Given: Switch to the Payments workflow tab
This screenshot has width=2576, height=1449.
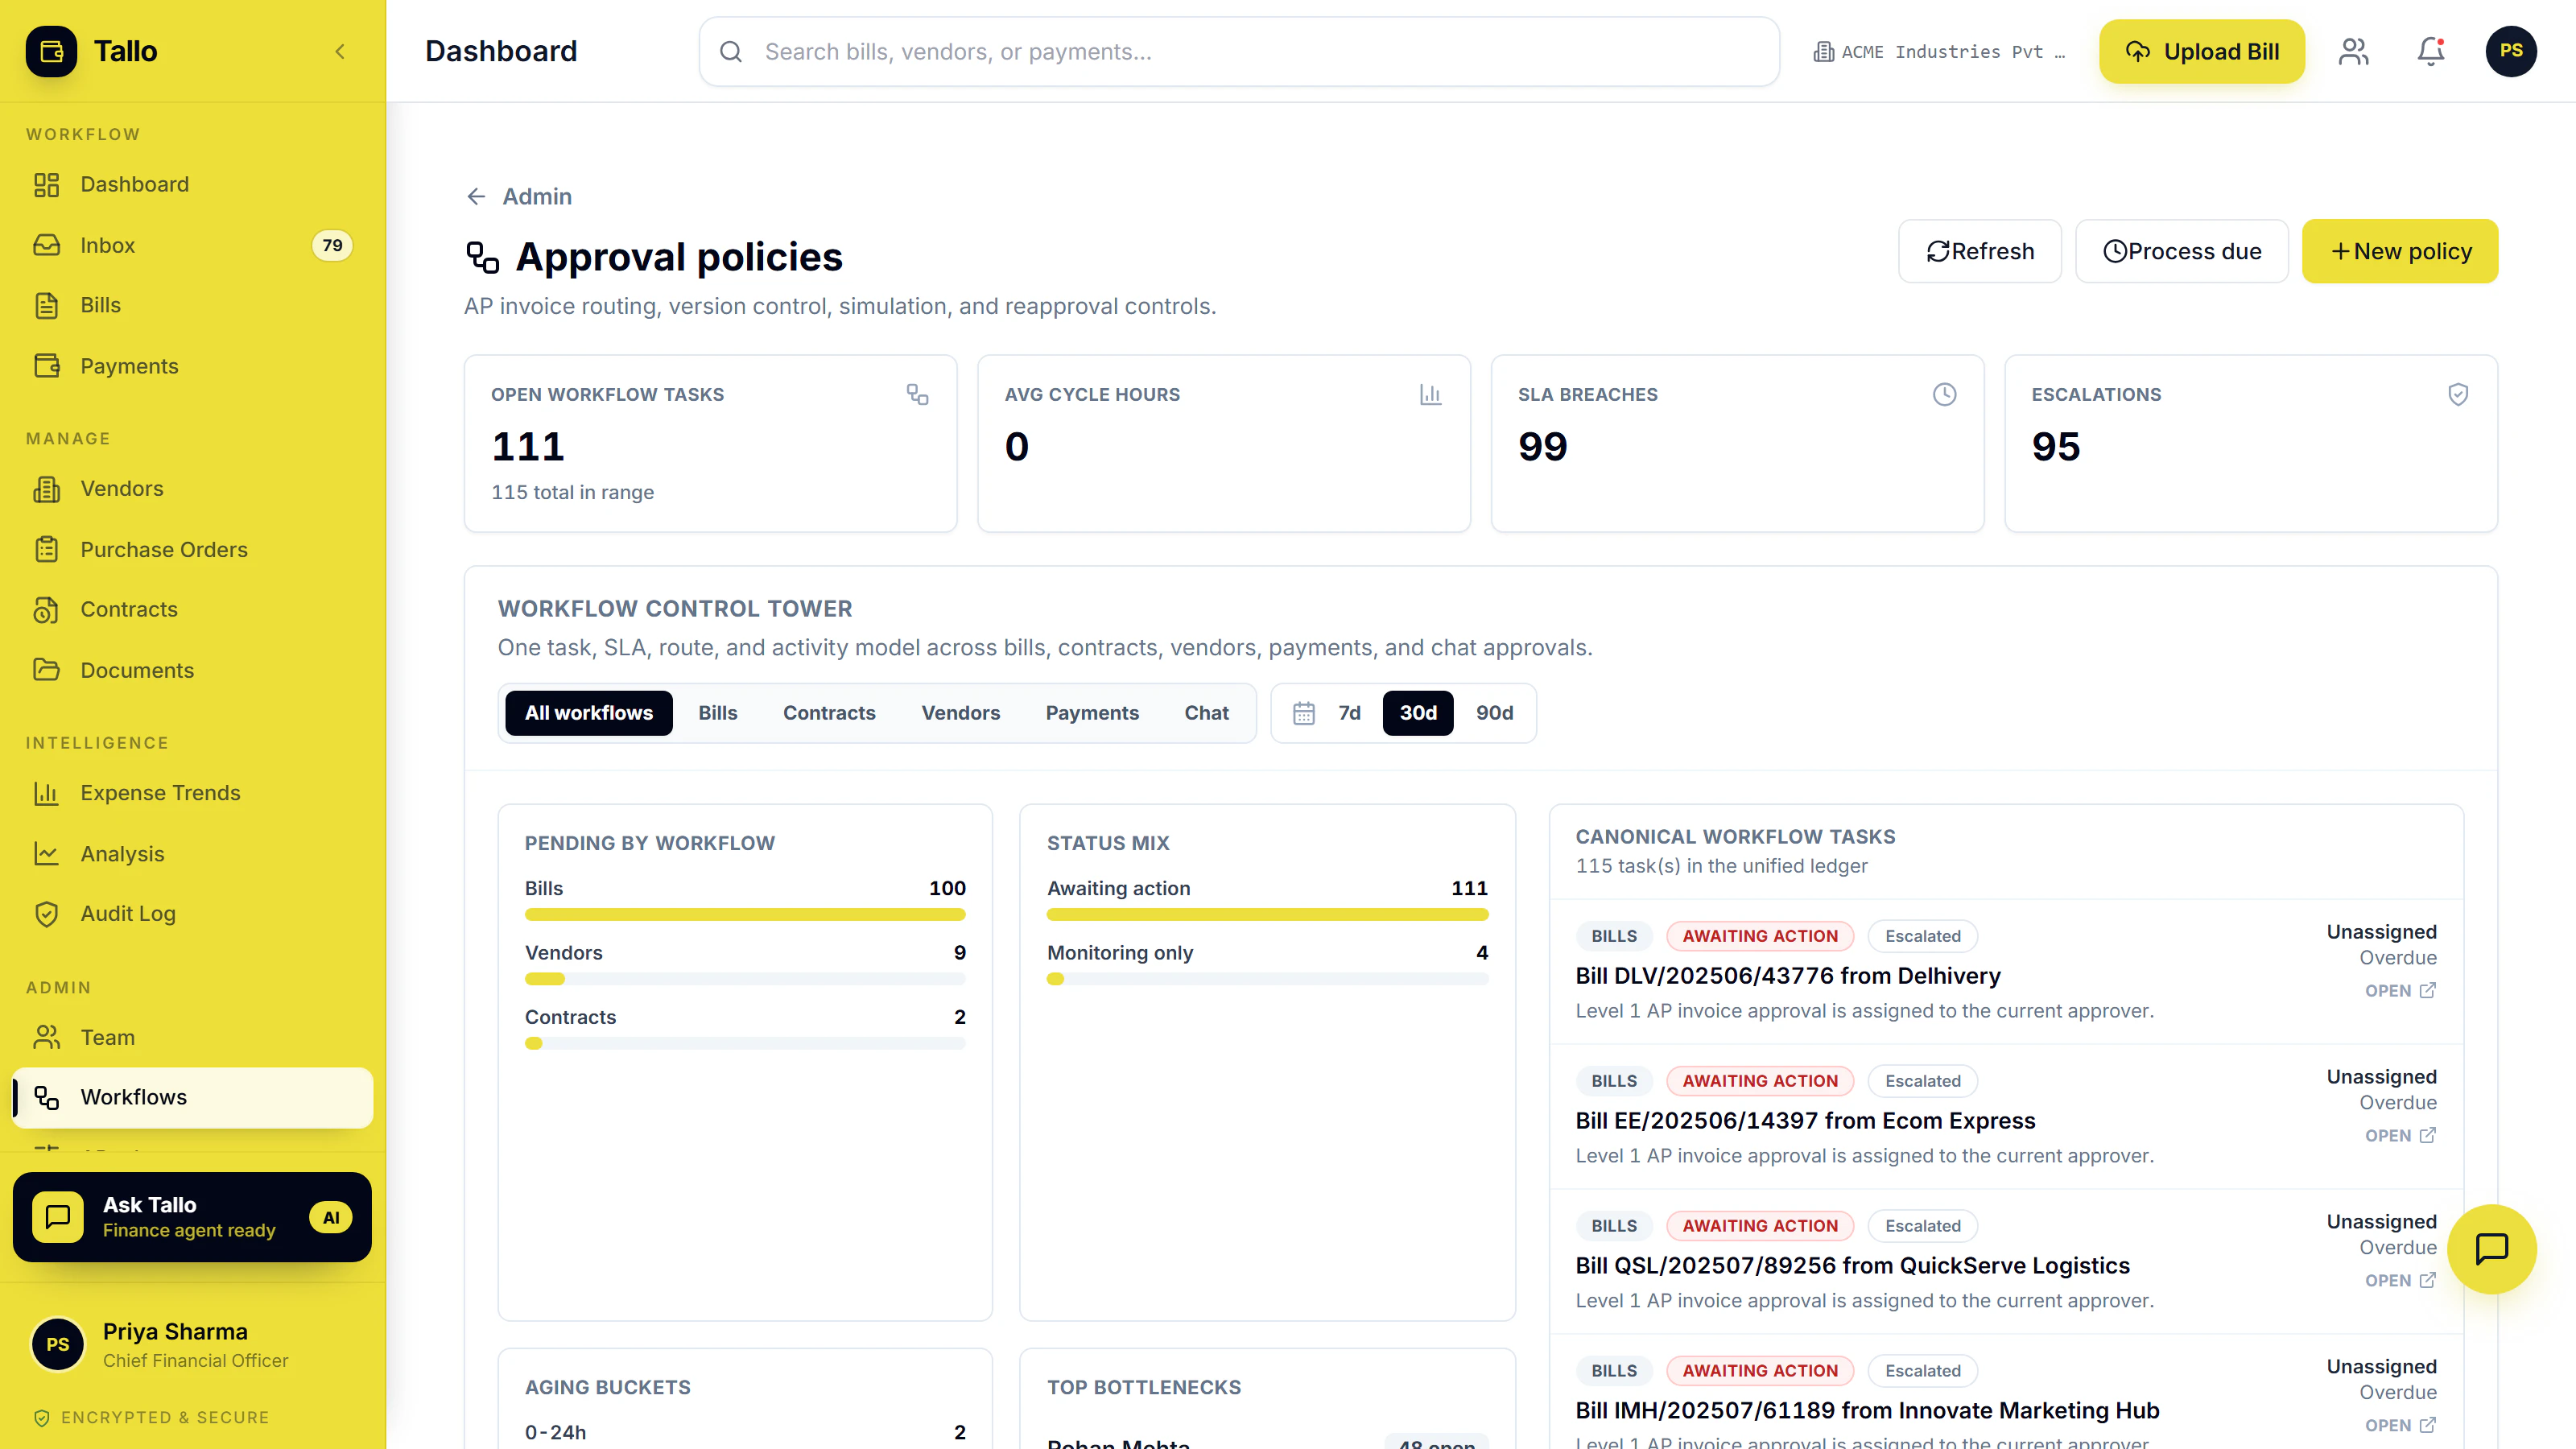Looking at the screenshot, I should (x=1092, y=713).
